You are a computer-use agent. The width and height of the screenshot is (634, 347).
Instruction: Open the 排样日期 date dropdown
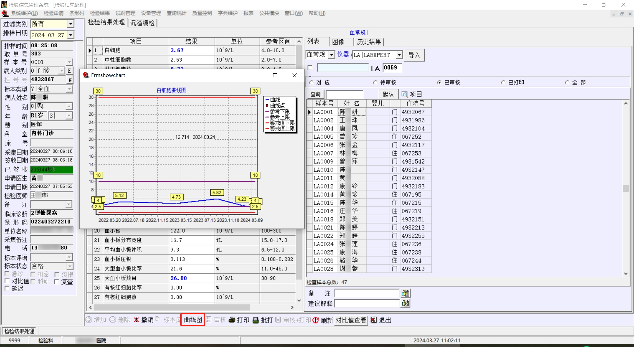pos(71,35)
